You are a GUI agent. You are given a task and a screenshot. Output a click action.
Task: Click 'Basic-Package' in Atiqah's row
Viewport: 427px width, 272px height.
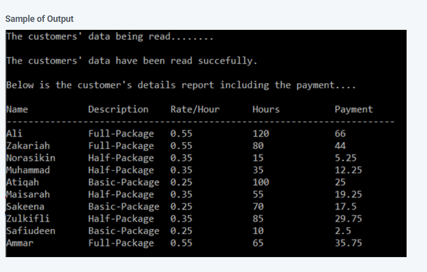click(x=124, y=182)
